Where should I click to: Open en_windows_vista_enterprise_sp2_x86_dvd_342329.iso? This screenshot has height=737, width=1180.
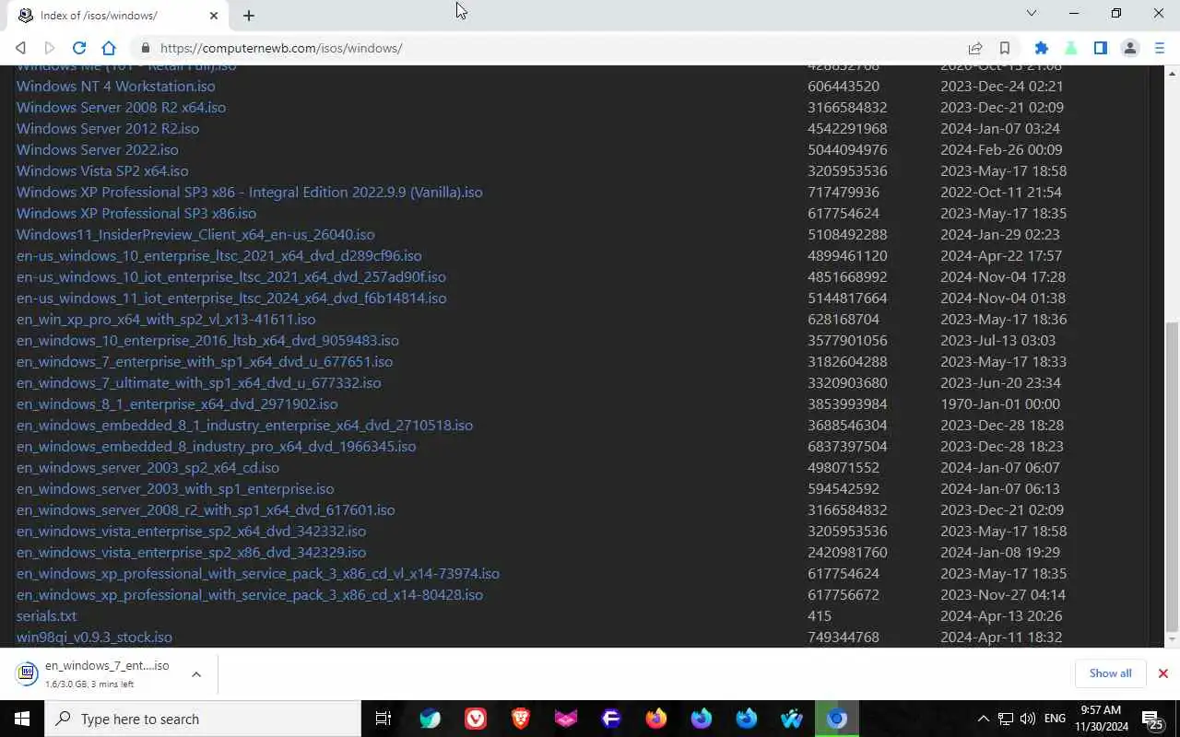[x=191, y=552]
